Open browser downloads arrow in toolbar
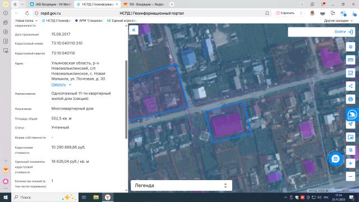The height and width of the screenshot is (202, 359). click(355, 13)
